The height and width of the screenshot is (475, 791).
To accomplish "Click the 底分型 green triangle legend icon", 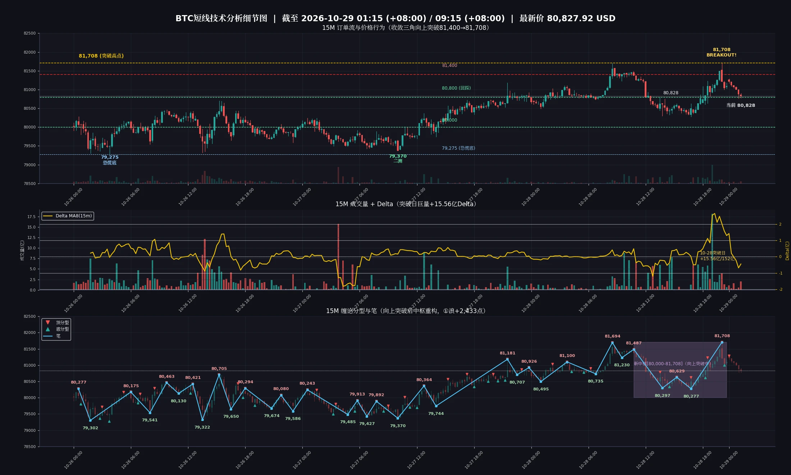I will click(48, 329).
